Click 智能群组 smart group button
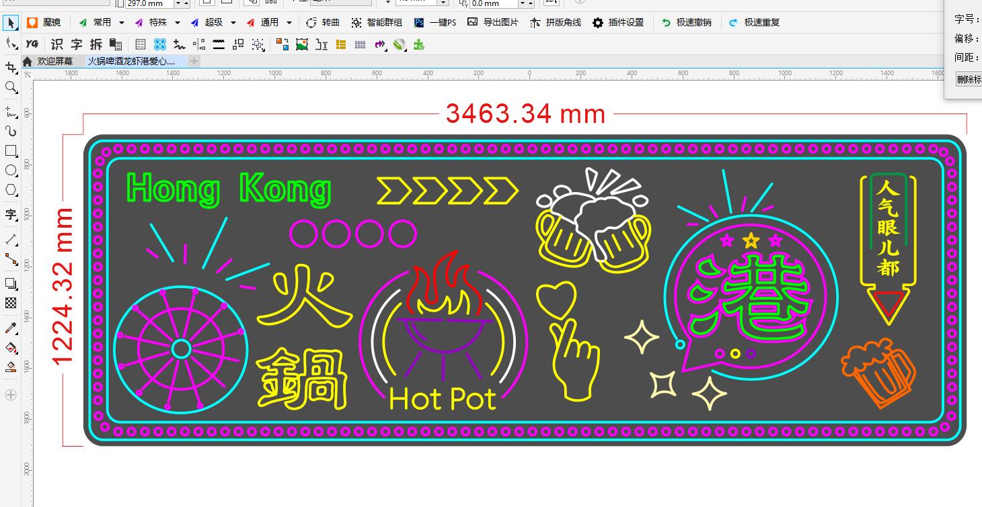This screenshot has height=507, width=982. tap(377, 22)
